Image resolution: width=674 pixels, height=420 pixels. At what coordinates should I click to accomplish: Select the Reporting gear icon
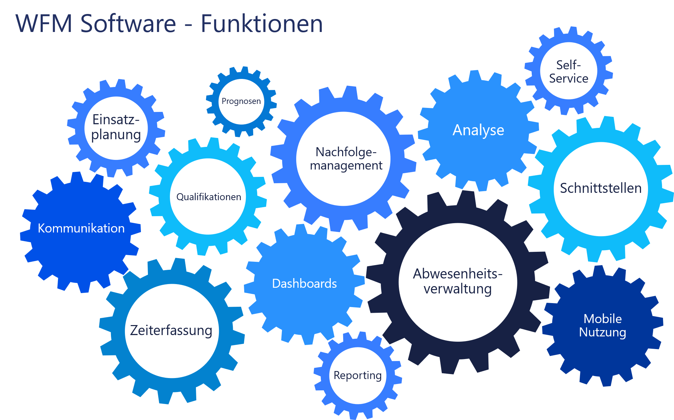339,382
